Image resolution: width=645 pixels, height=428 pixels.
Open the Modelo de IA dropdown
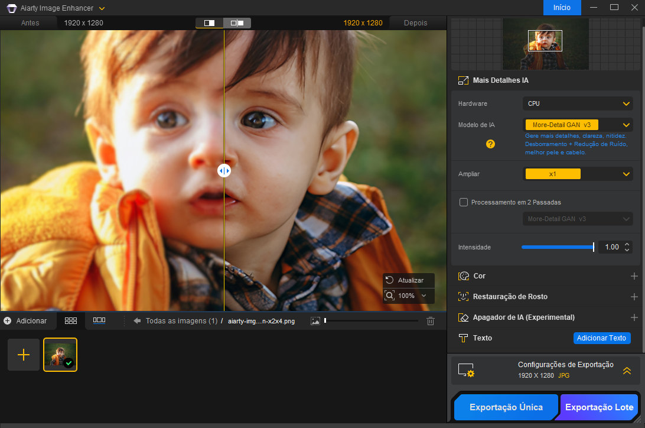[577, 125]
